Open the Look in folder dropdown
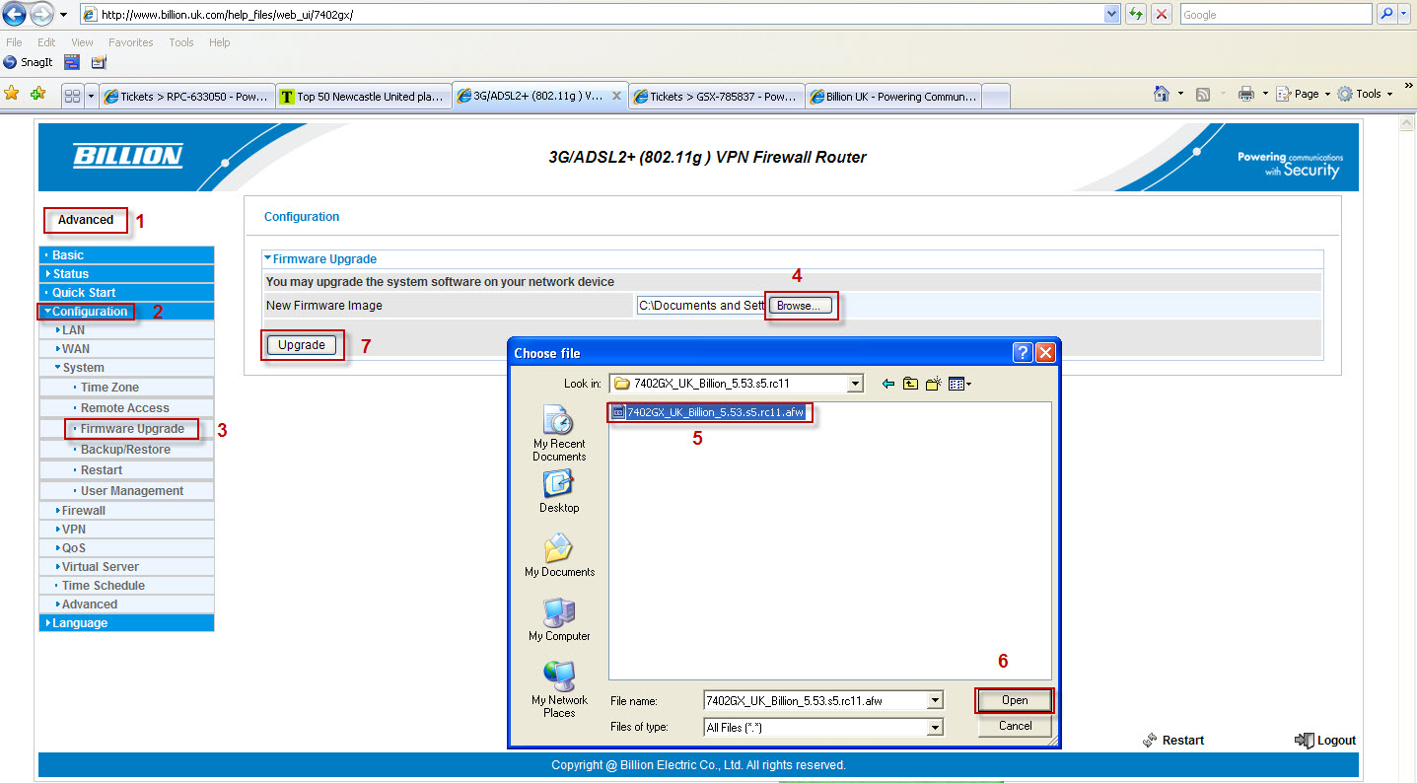Image resolution: width=1417 pixels, height=783 pixels. pyautogui.click(x=856, y=384)
